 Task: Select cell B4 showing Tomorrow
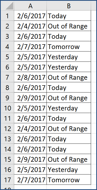69,46
